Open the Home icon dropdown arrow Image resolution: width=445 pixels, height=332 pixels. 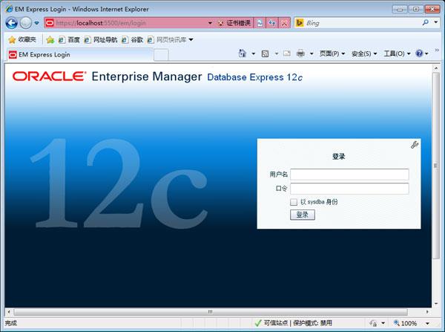click(x=254, y=53)
